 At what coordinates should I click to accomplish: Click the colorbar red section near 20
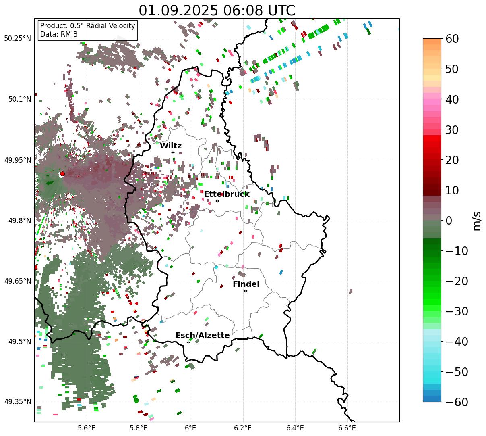(432, 160)
